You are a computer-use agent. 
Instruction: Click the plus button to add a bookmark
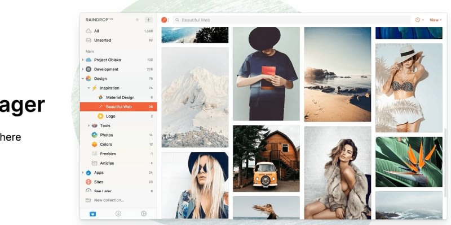click(148, 20)
